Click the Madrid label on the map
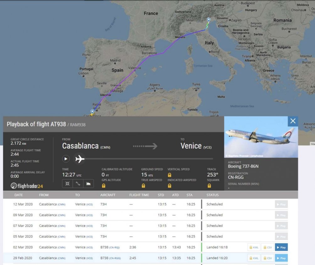 pyautogui.click(x=115, y=61)
